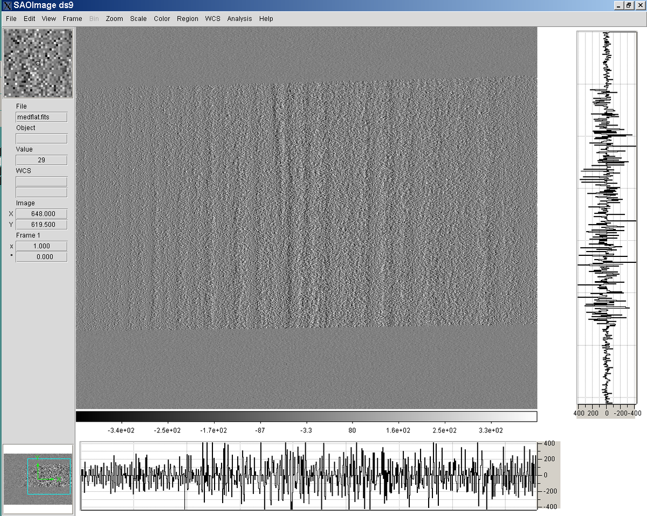Open the File menu
647x516 pixels.
click(10, 18)
